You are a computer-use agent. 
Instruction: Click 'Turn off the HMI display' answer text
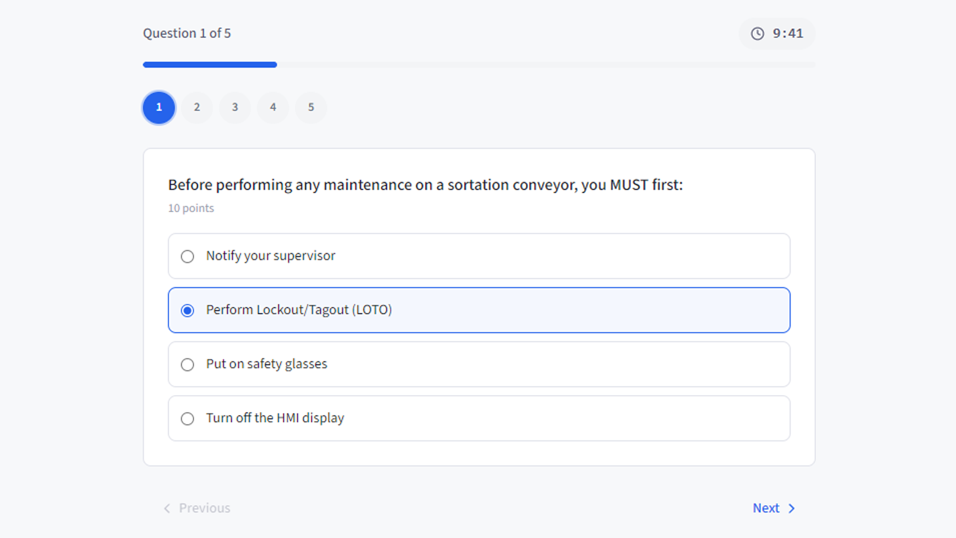pyautogui.click(x=275, y=418)
